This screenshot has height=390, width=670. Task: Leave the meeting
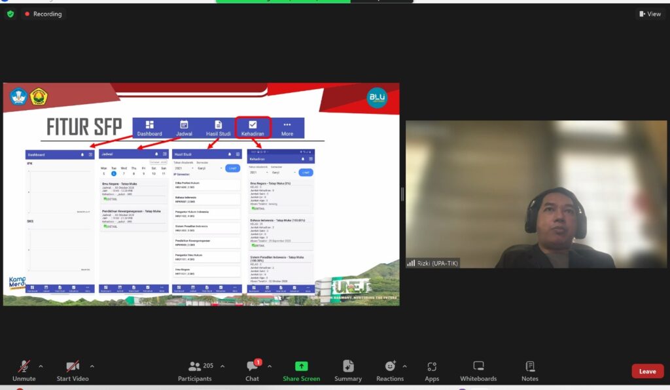[647, 371]
